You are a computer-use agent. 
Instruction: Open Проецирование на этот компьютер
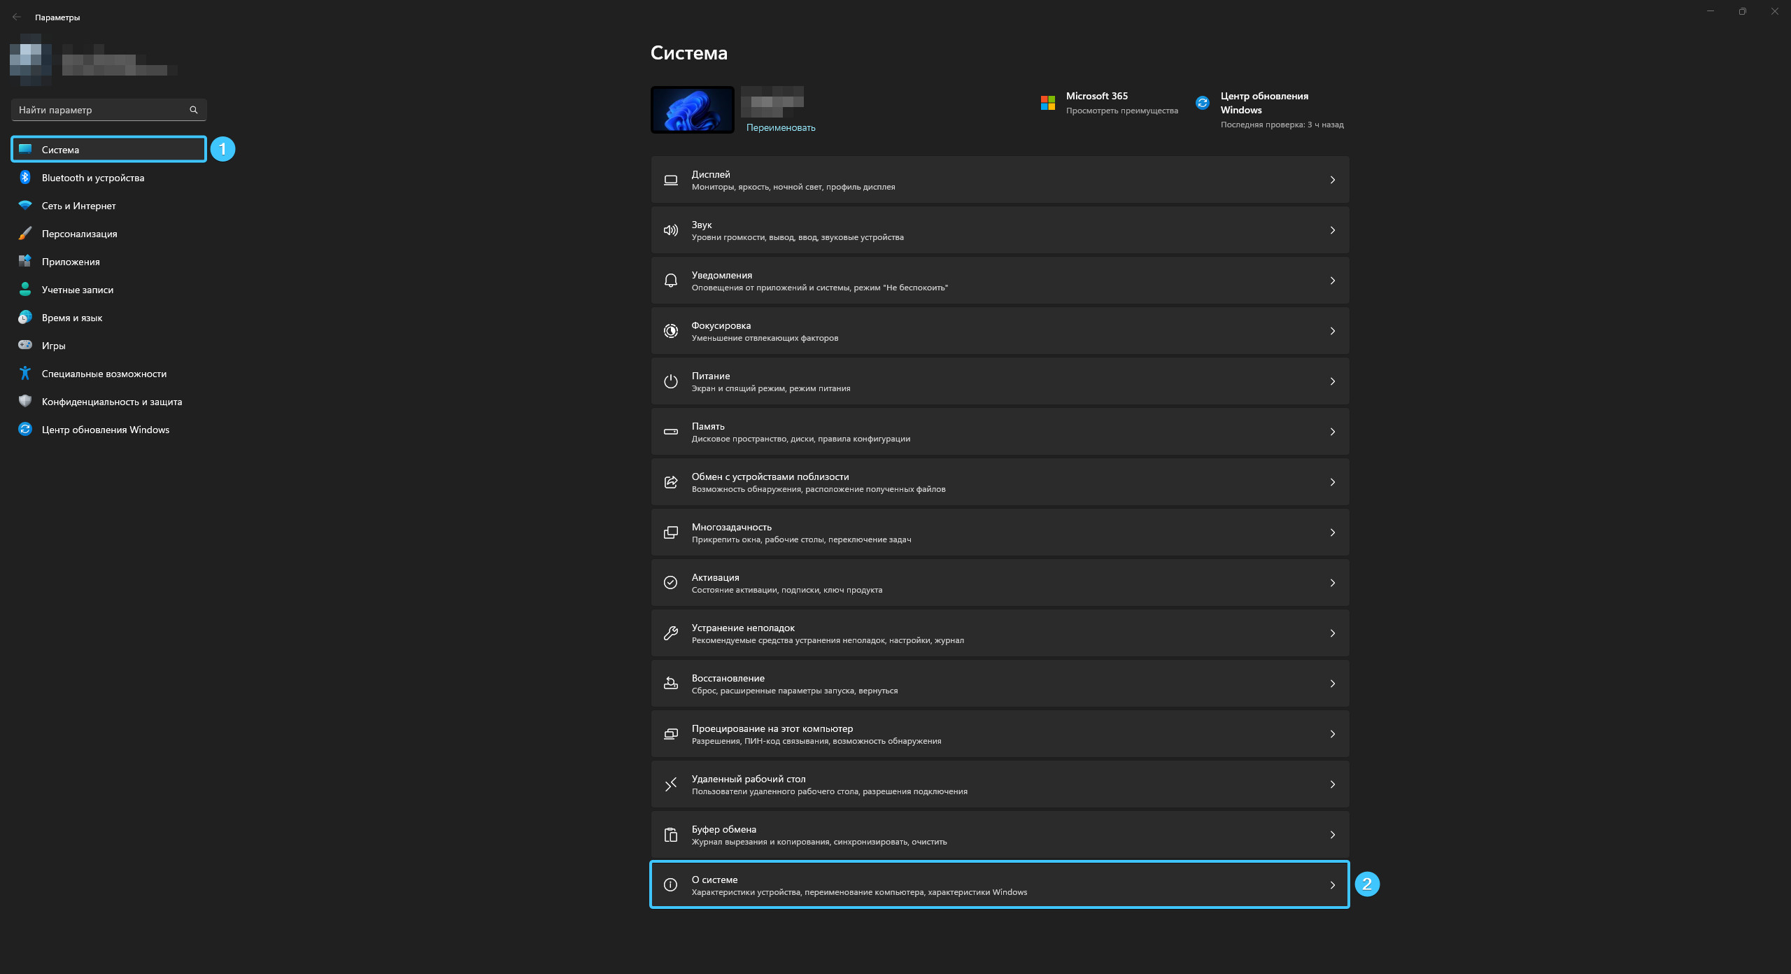[x=1000, y=734]
